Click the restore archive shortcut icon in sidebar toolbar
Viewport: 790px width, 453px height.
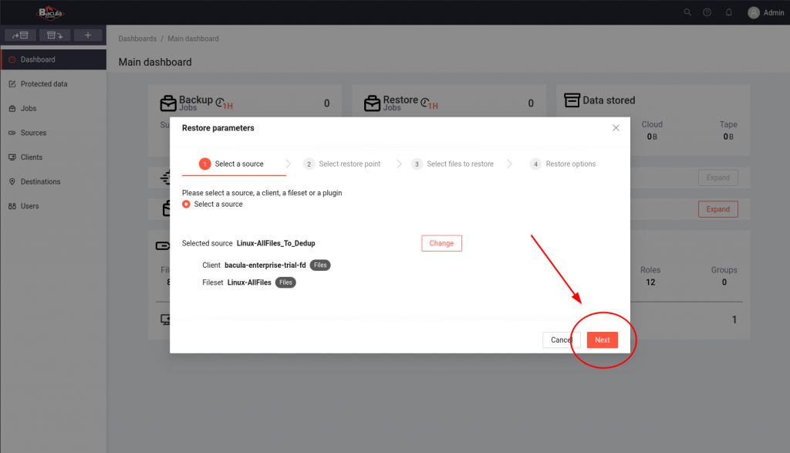[x=54, y=35]
